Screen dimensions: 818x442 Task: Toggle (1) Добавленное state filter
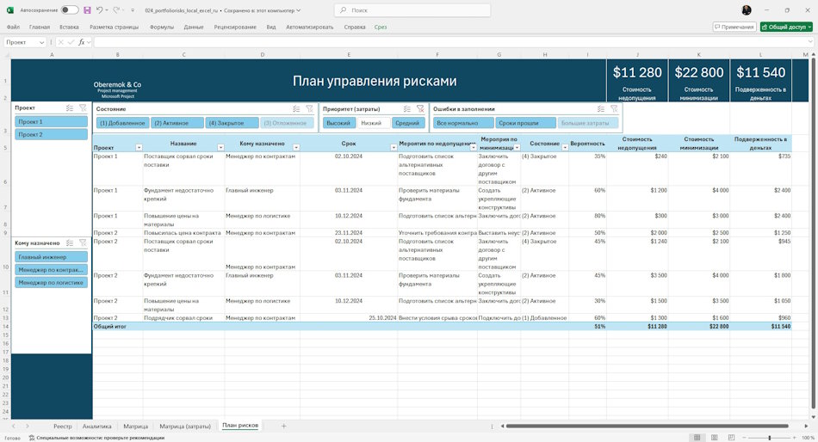122,123
